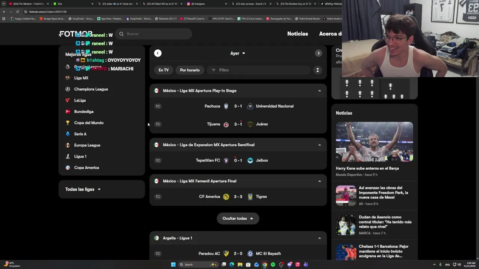
Task: Open the Pachuca 3 - 1 match score
Action: click(x=238, y=106)
